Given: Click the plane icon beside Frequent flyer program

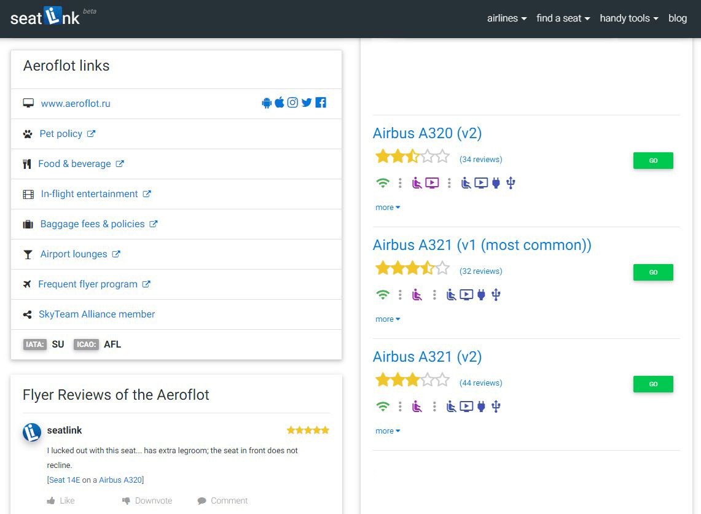Looking at the screenshot, I should (27, 284).
